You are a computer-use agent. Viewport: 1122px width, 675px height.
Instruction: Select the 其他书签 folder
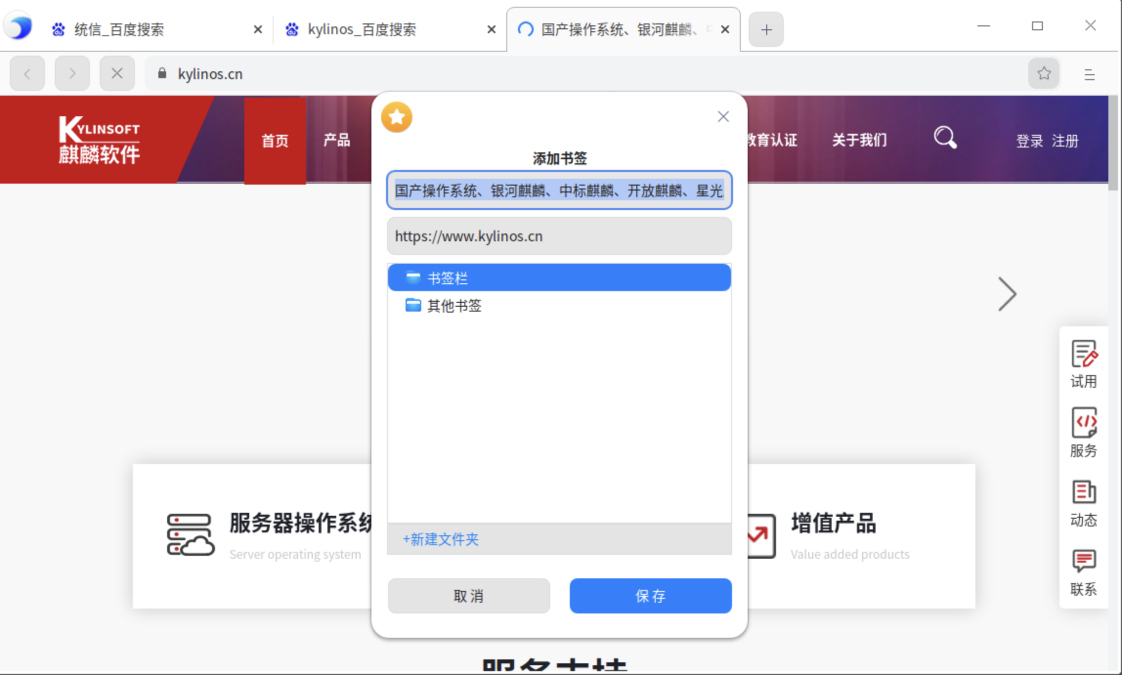click(560, 305)
